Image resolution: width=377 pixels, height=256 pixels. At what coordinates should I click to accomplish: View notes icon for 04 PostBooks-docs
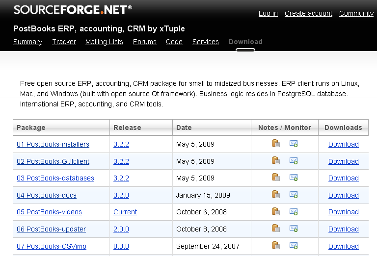pyautogui.click(x=276, y=195)
